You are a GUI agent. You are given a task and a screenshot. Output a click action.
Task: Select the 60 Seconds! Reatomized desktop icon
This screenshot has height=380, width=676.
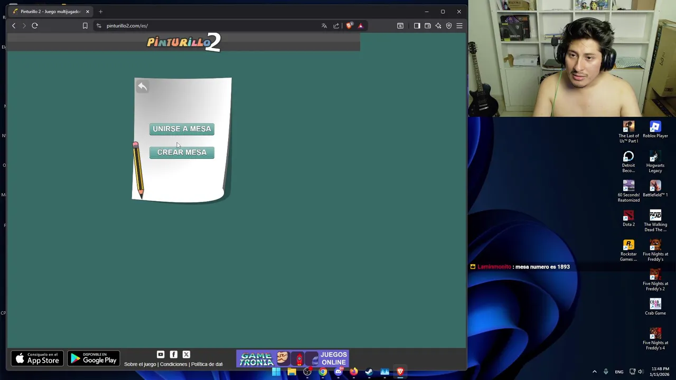(x=628, y=191)
